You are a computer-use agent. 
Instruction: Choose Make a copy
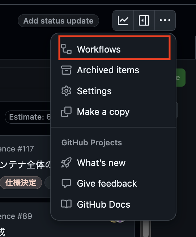coord(114,112)
